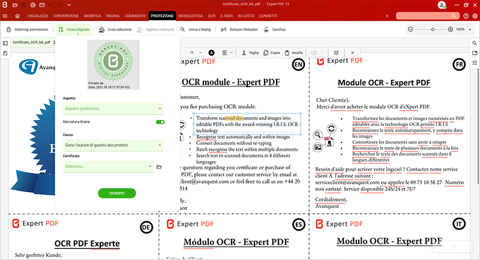Open the CONNETTI tab
The image size is (480, 260).
pyautogui.click(x=268, y=16)
